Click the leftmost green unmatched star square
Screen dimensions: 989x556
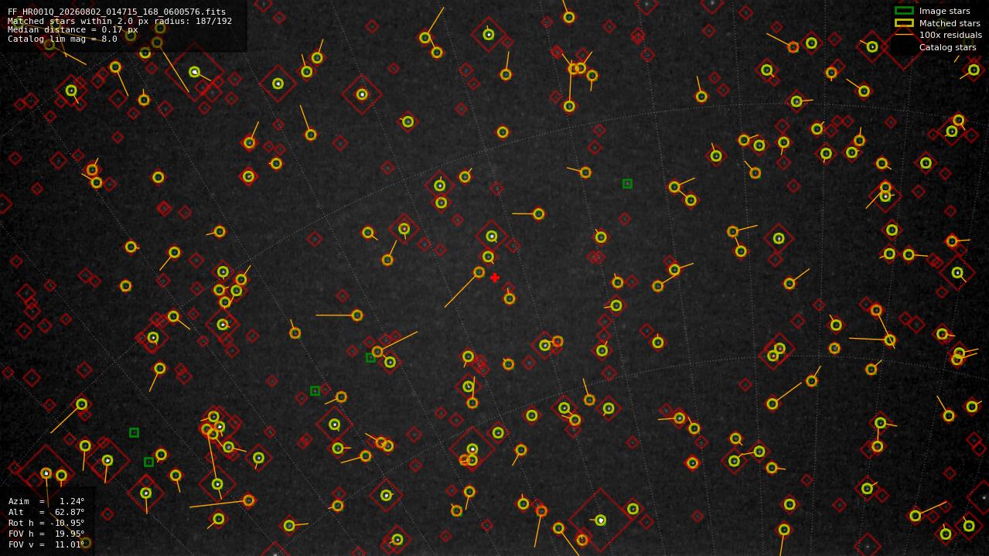[x=134, y=432]
